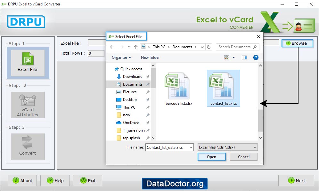Open the view options dropdown arrow
The image size is (319, 191).
point(233,57)
